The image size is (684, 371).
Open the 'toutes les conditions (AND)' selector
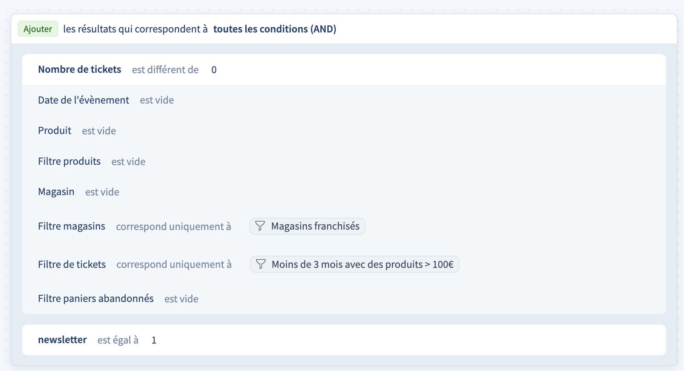pyautogui.click(x=275, y=29)
